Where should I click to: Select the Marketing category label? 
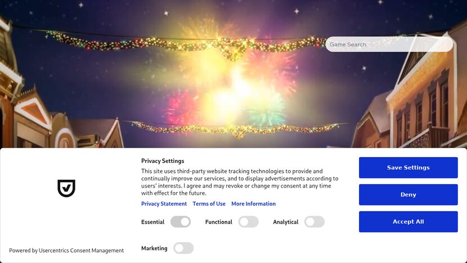click(154, 248)
